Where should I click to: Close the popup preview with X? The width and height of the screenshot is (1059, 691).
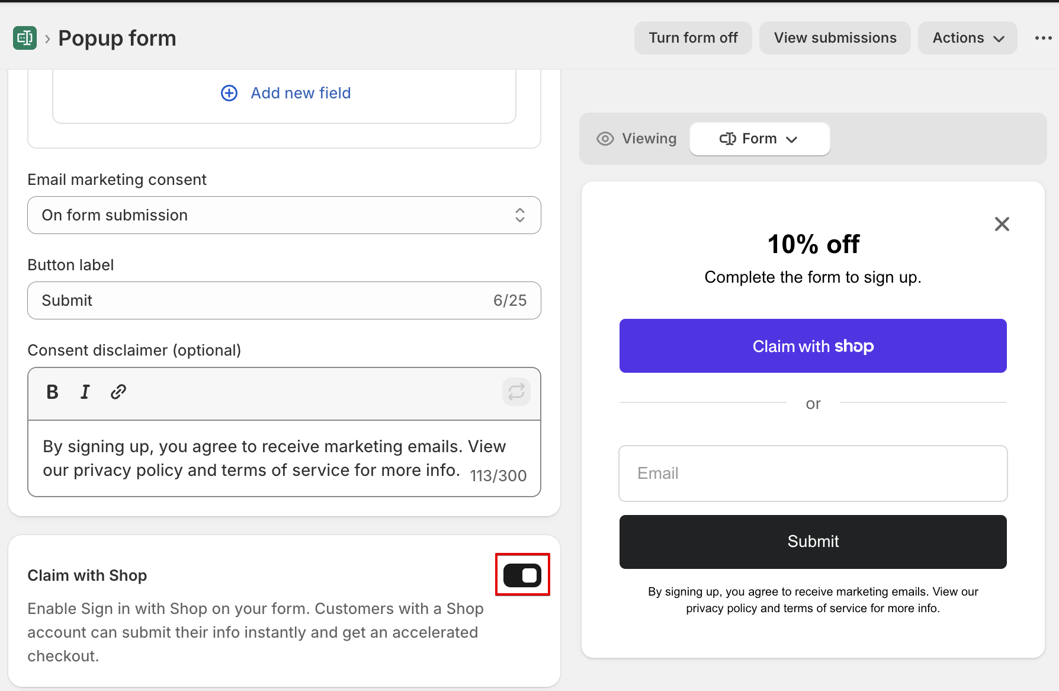(x=1002, y=224)
